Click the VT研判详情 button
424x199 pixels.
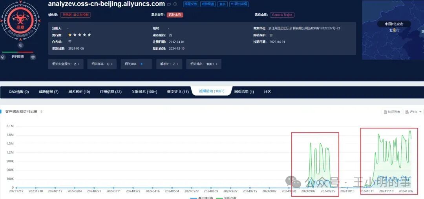point(239,4)
